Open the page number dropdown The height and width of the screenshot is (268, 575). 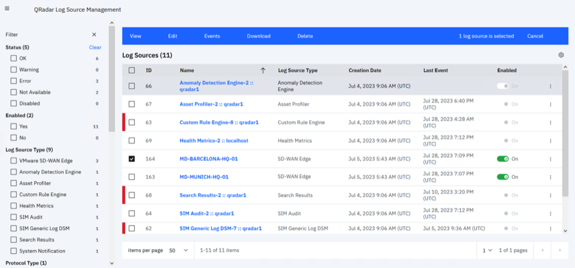[486, 250]
